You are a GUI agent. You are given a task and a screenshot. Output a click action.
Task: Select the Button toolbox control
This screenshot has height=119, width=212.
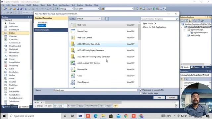click(16, 33)
